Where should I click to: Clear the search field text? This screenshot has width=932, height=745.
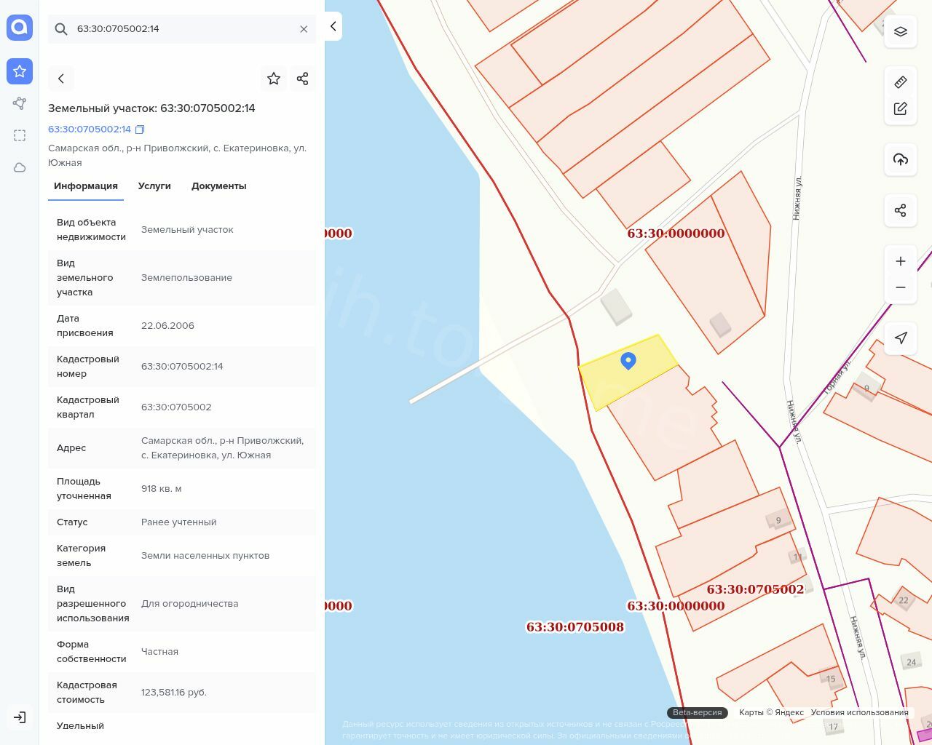coord(304,29)
